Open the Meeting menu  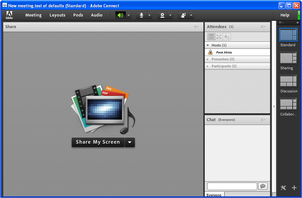33,15
